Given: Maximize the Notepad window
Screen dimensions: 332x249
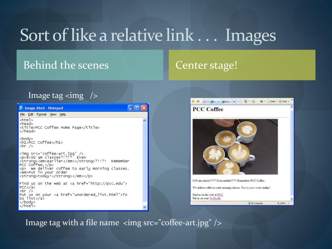Looking at the screenshot, I should [x=137, y=108].
